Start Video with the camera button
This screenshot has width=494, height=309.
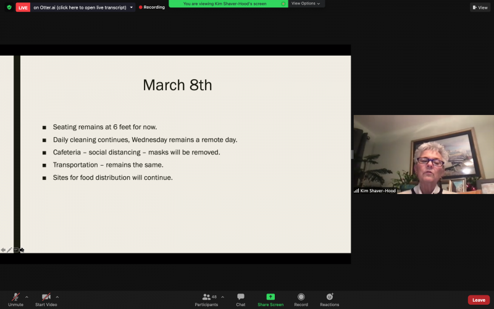tap(46, 300)
